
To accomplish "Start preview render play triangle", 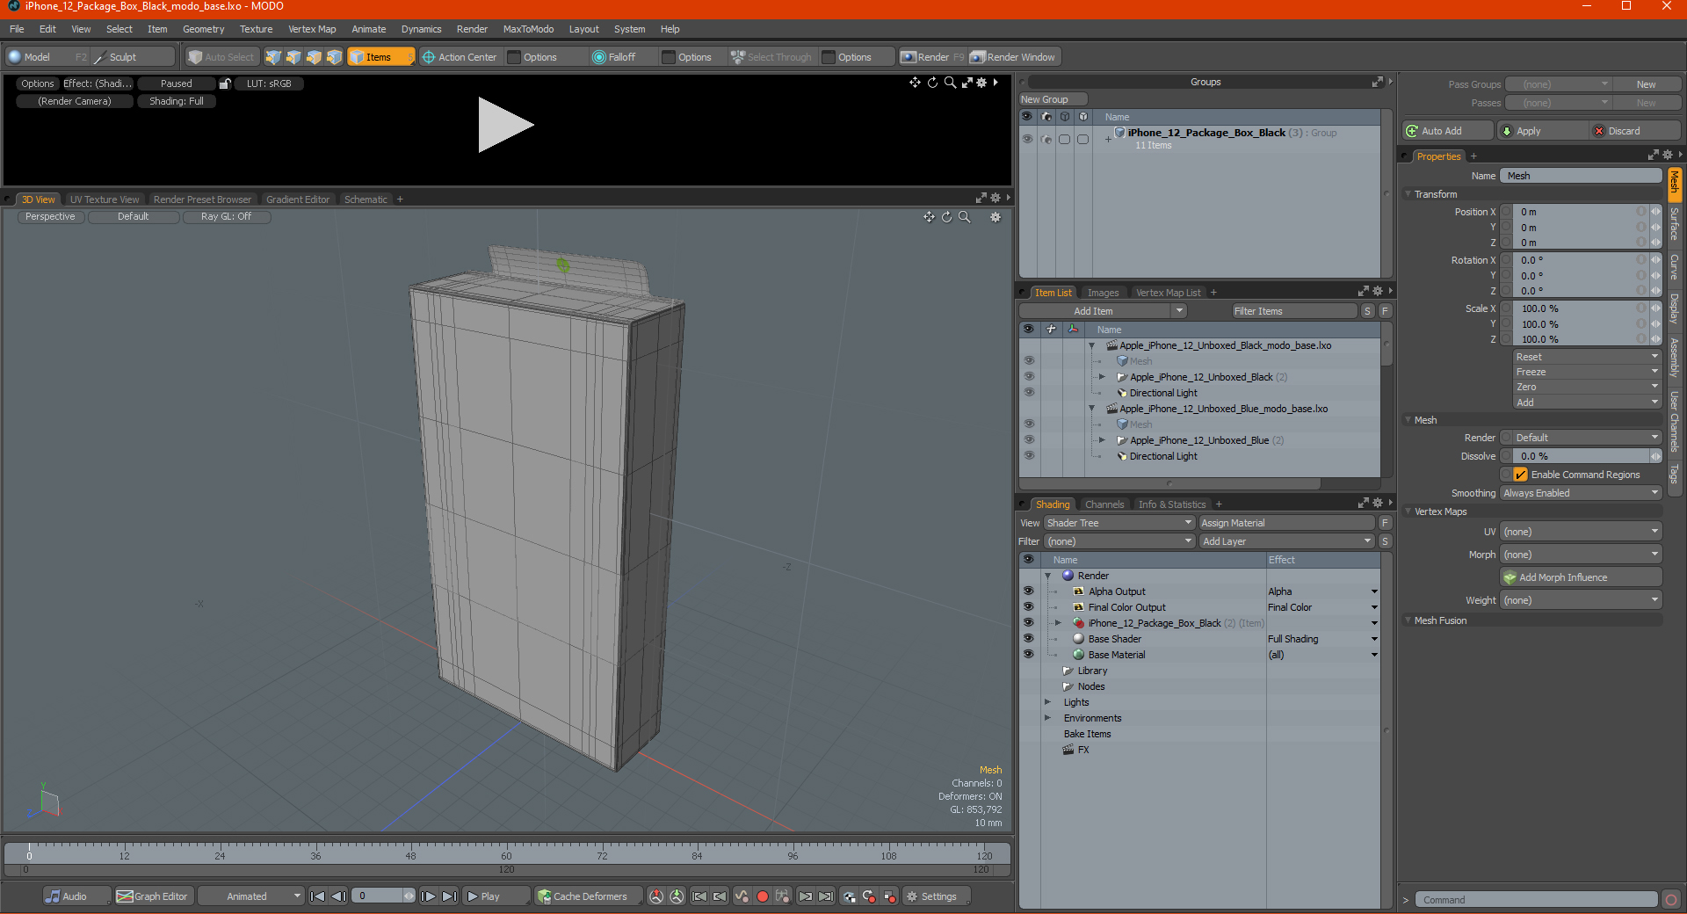I will 504,125.
